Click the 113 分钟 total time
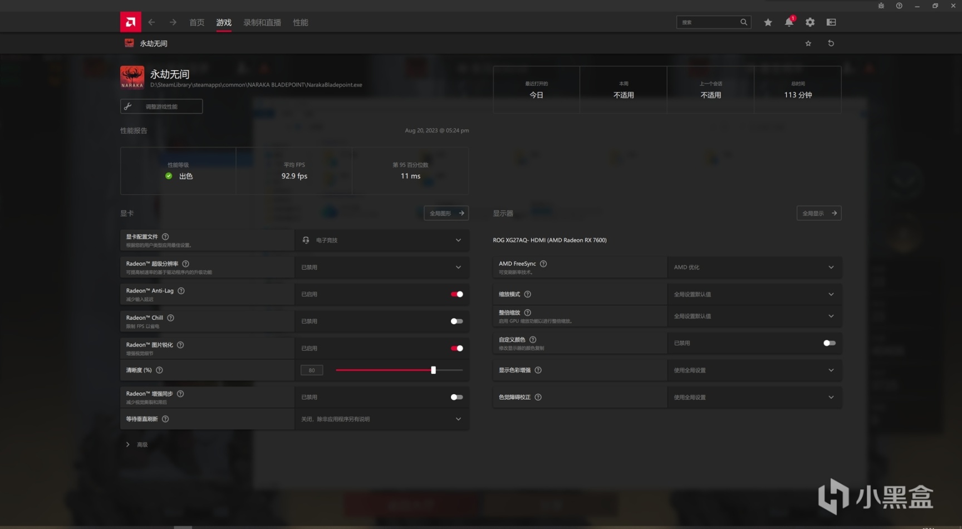The width and height of the screenshot is (962, 529). coord(798,95)
